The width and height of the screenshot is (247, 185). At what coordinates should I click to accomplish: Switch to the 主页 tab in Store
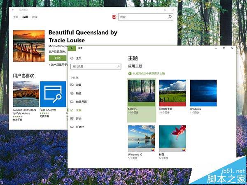coord(16,17)
